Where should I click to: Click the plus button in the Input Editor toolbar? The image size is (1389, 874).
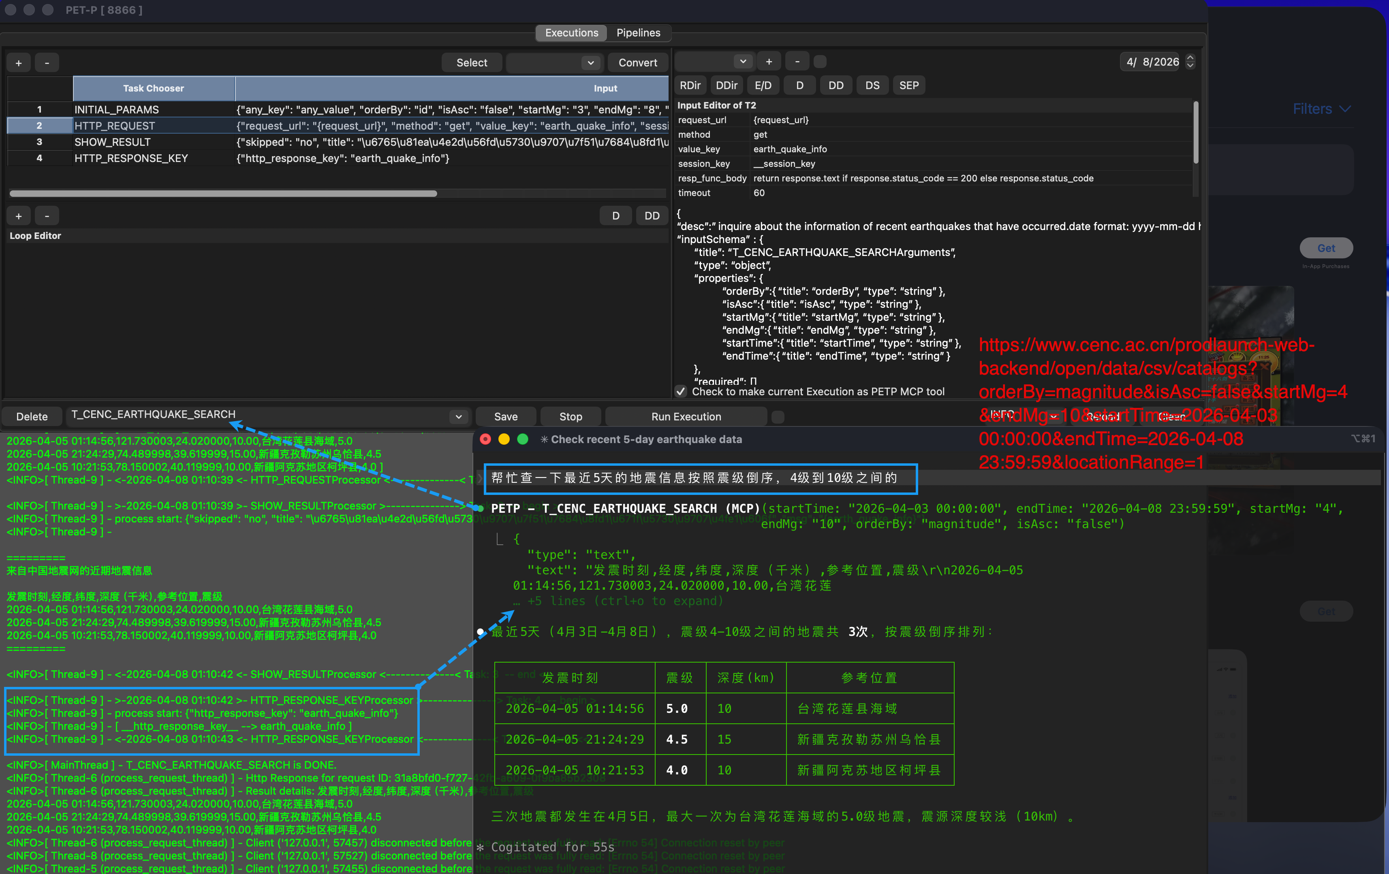(x=768, y=62)
